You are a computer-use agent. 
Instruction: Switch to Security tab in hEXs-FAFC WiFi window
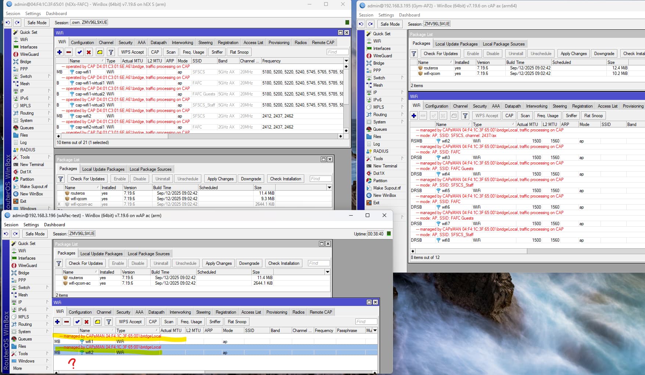[x=125, y=43]
